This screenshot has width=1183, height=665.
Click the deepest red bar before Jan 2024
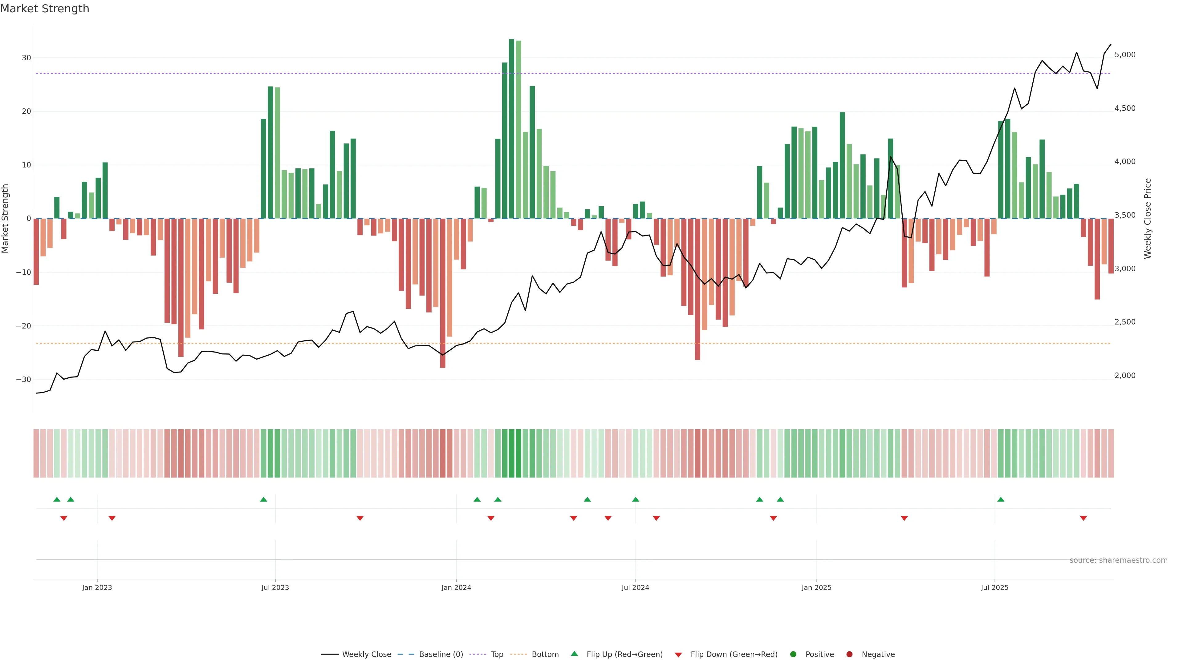click(443, 294)
